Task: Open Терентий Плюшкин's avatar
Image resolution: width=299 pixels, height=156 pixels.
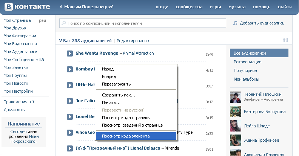Action: point(236,97)
